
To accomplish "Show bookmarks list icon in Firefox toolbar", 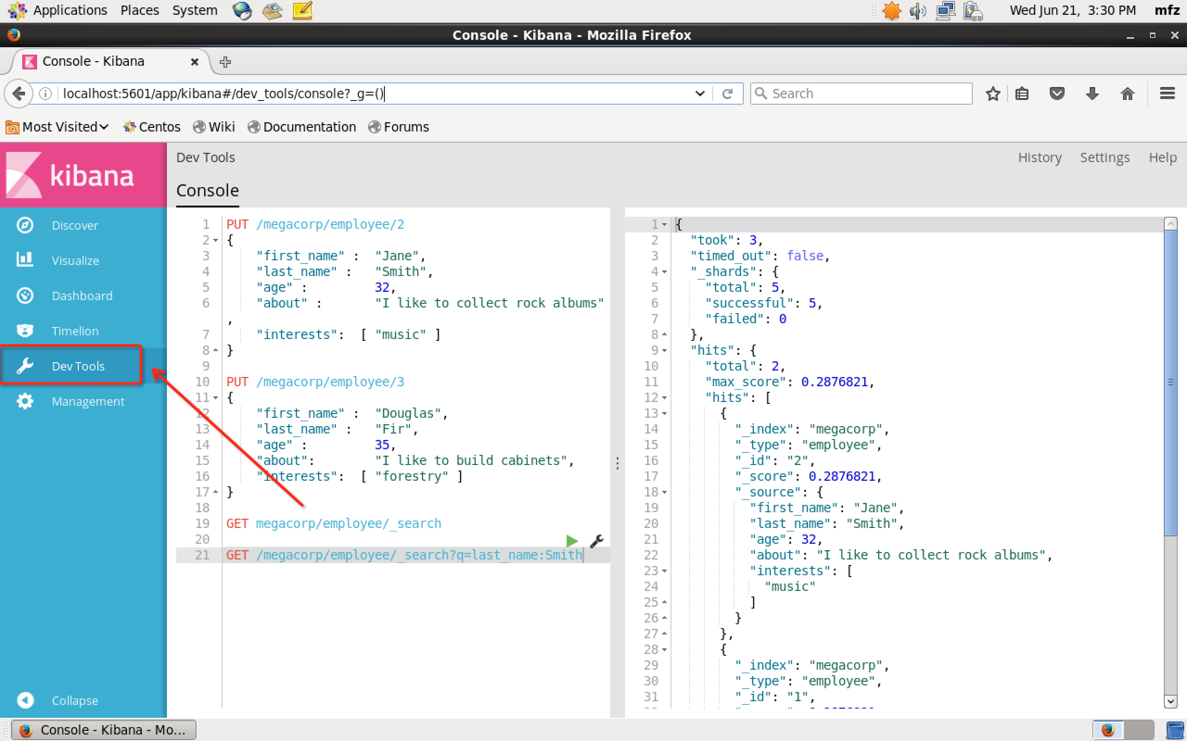I will pyautogui.click(x=1022, y=93).
